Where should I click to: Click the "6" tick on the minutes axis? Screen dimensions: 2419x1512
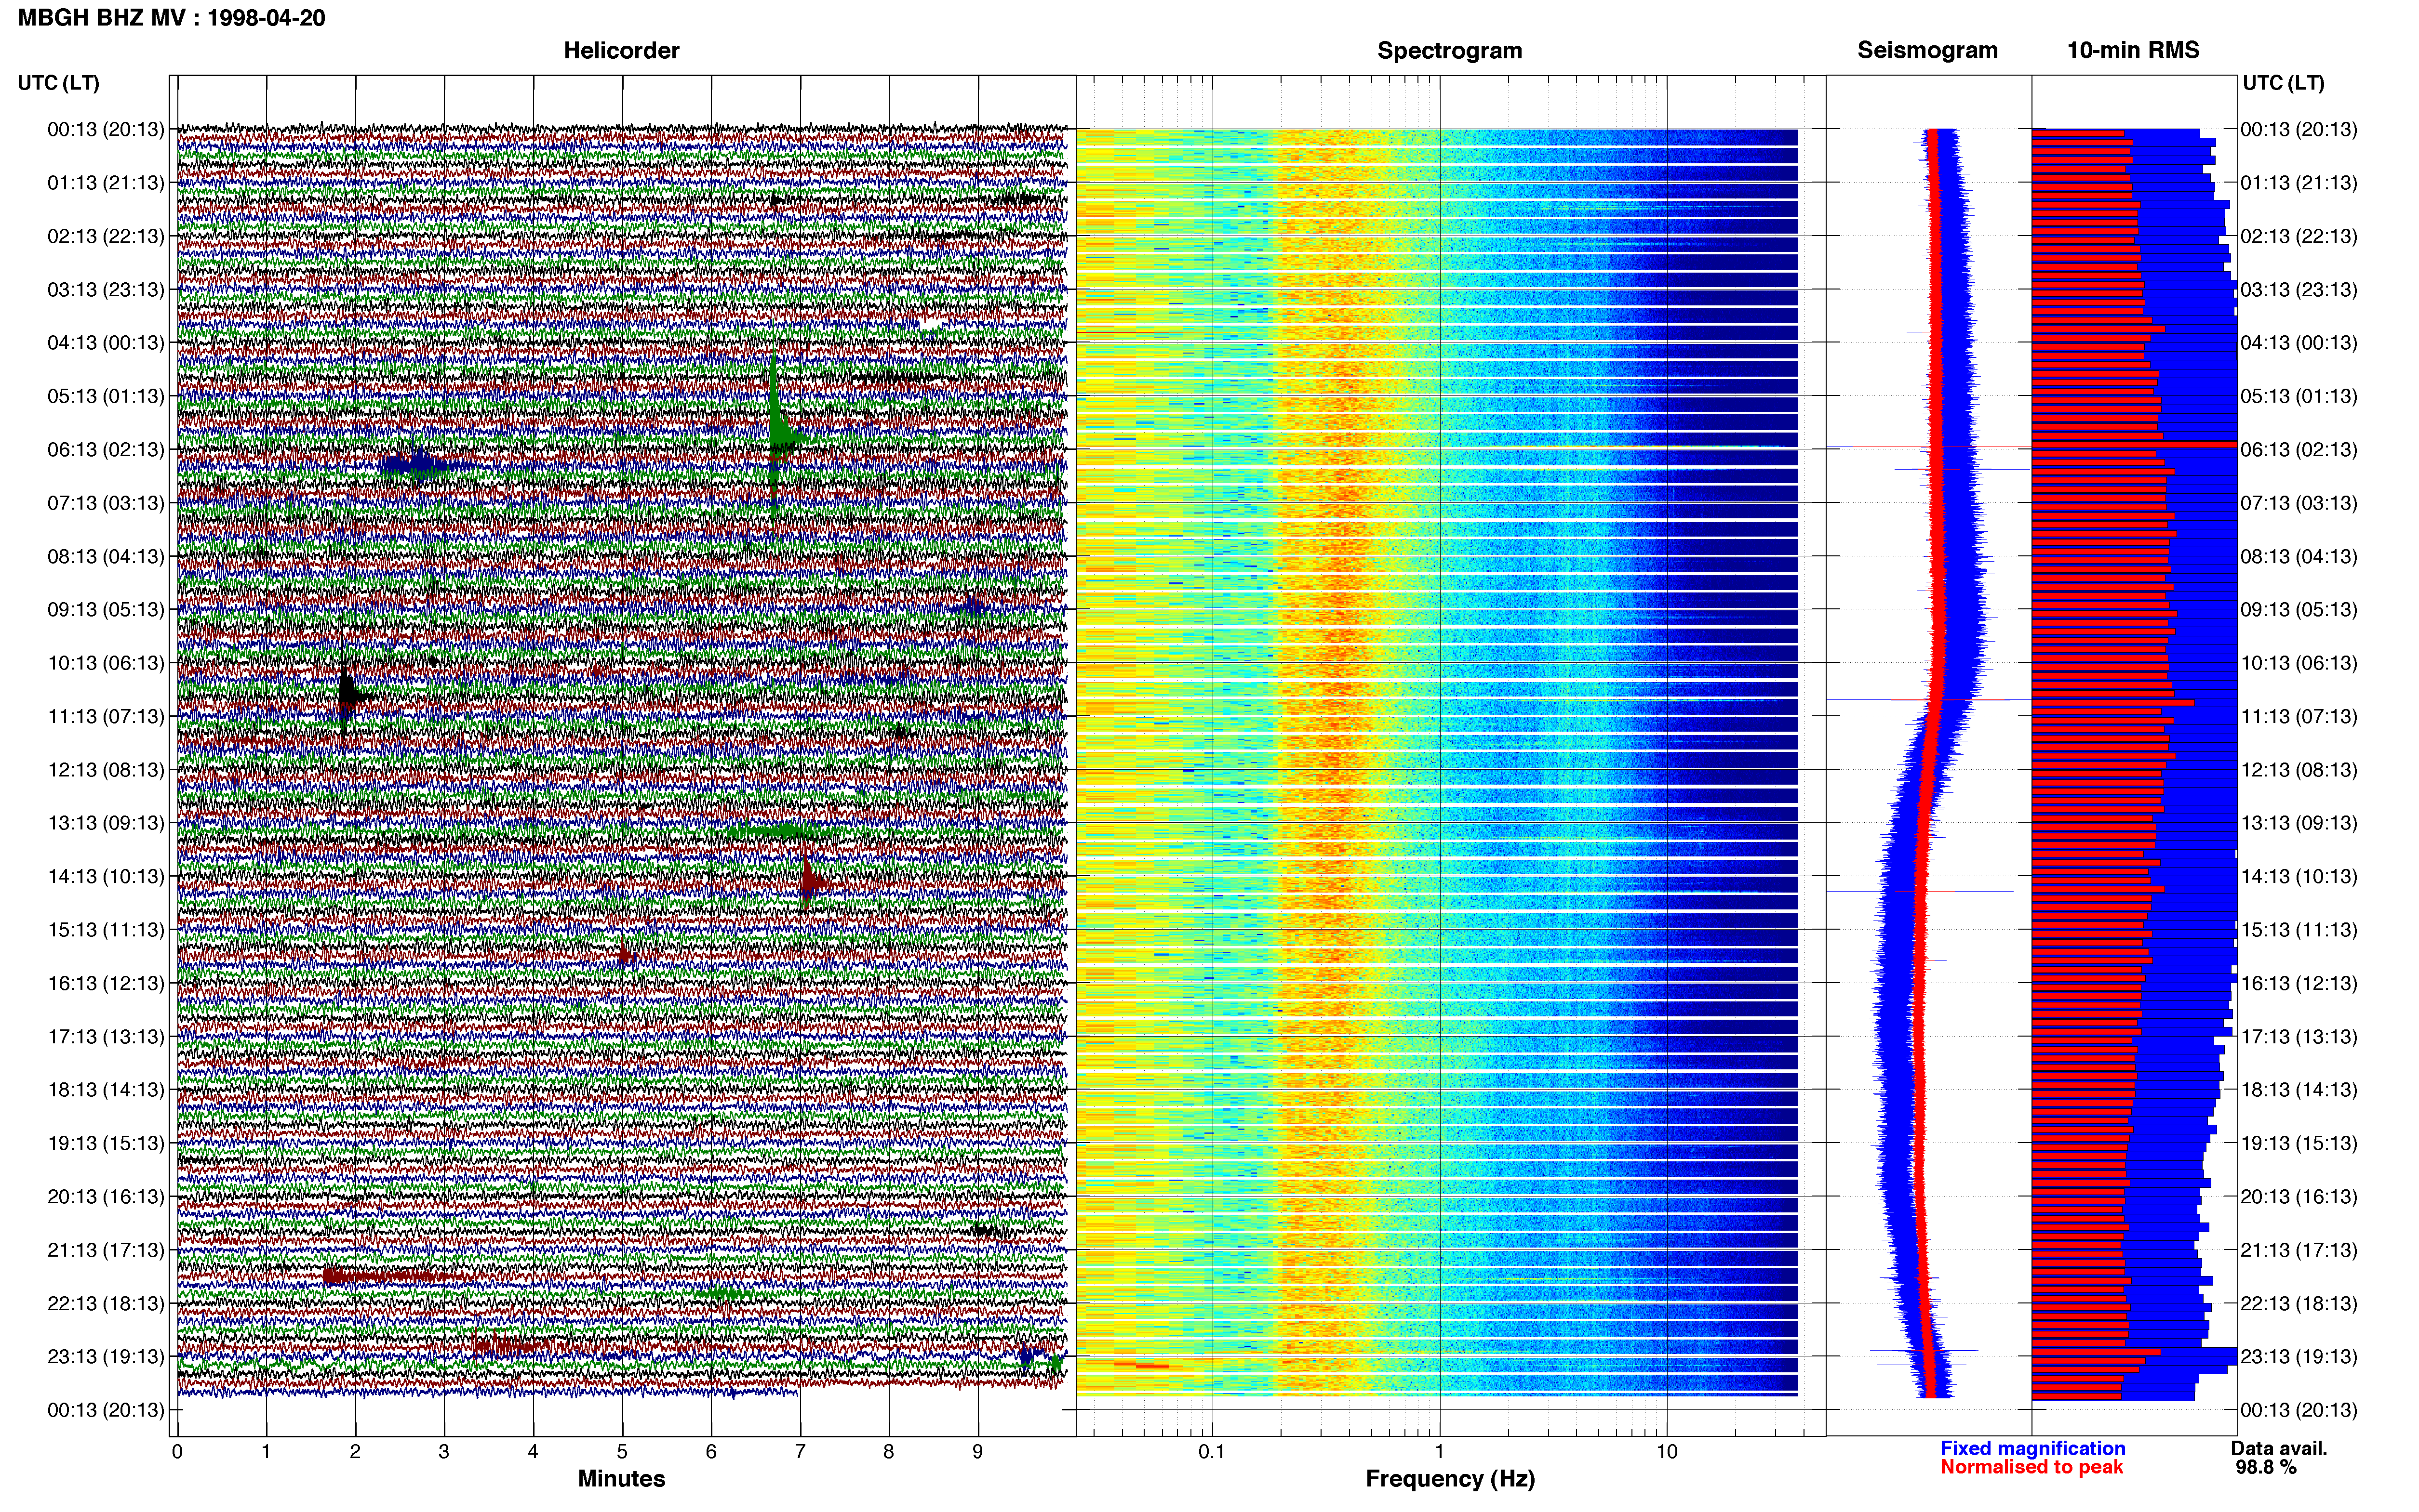tap(711, 1451)
